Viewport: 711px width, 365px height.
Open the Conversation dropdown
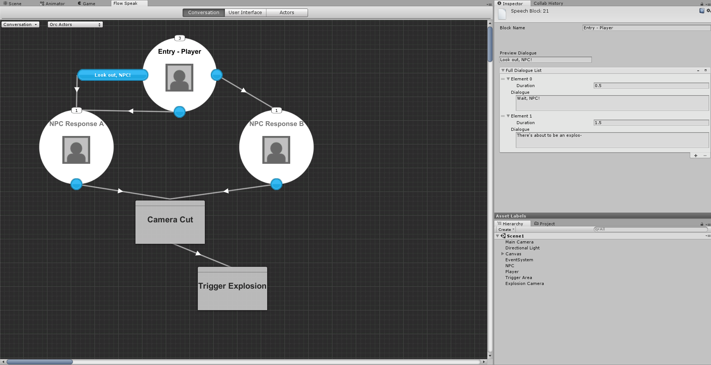pyautogui.click(x=20, y=24)
